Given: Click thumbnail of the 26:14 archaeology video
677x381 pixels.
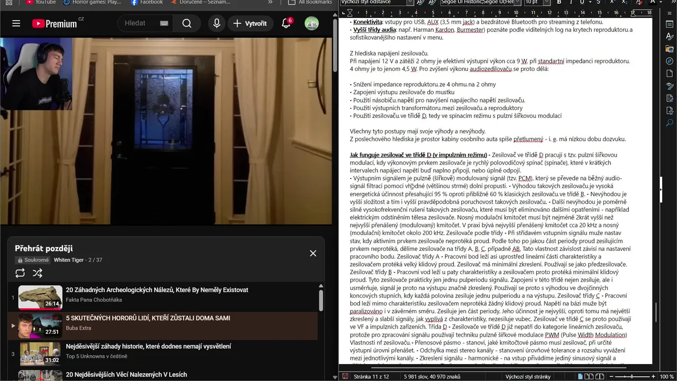Looking at the screenshot, I should (x=40, y=297).
